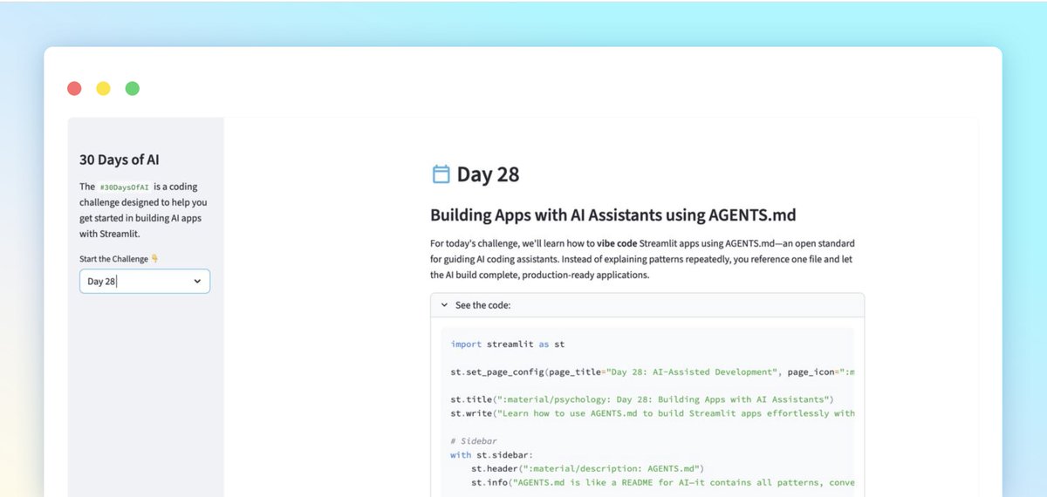Click the calendar icon beside Day 28
Image resolution: width=1047 pixels, height=497 pixels.
441,174
